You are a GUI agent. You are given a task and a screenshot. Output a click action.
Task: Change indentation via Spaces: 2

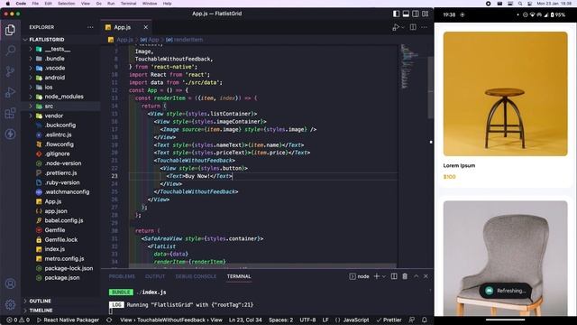[x=280, y=320]
